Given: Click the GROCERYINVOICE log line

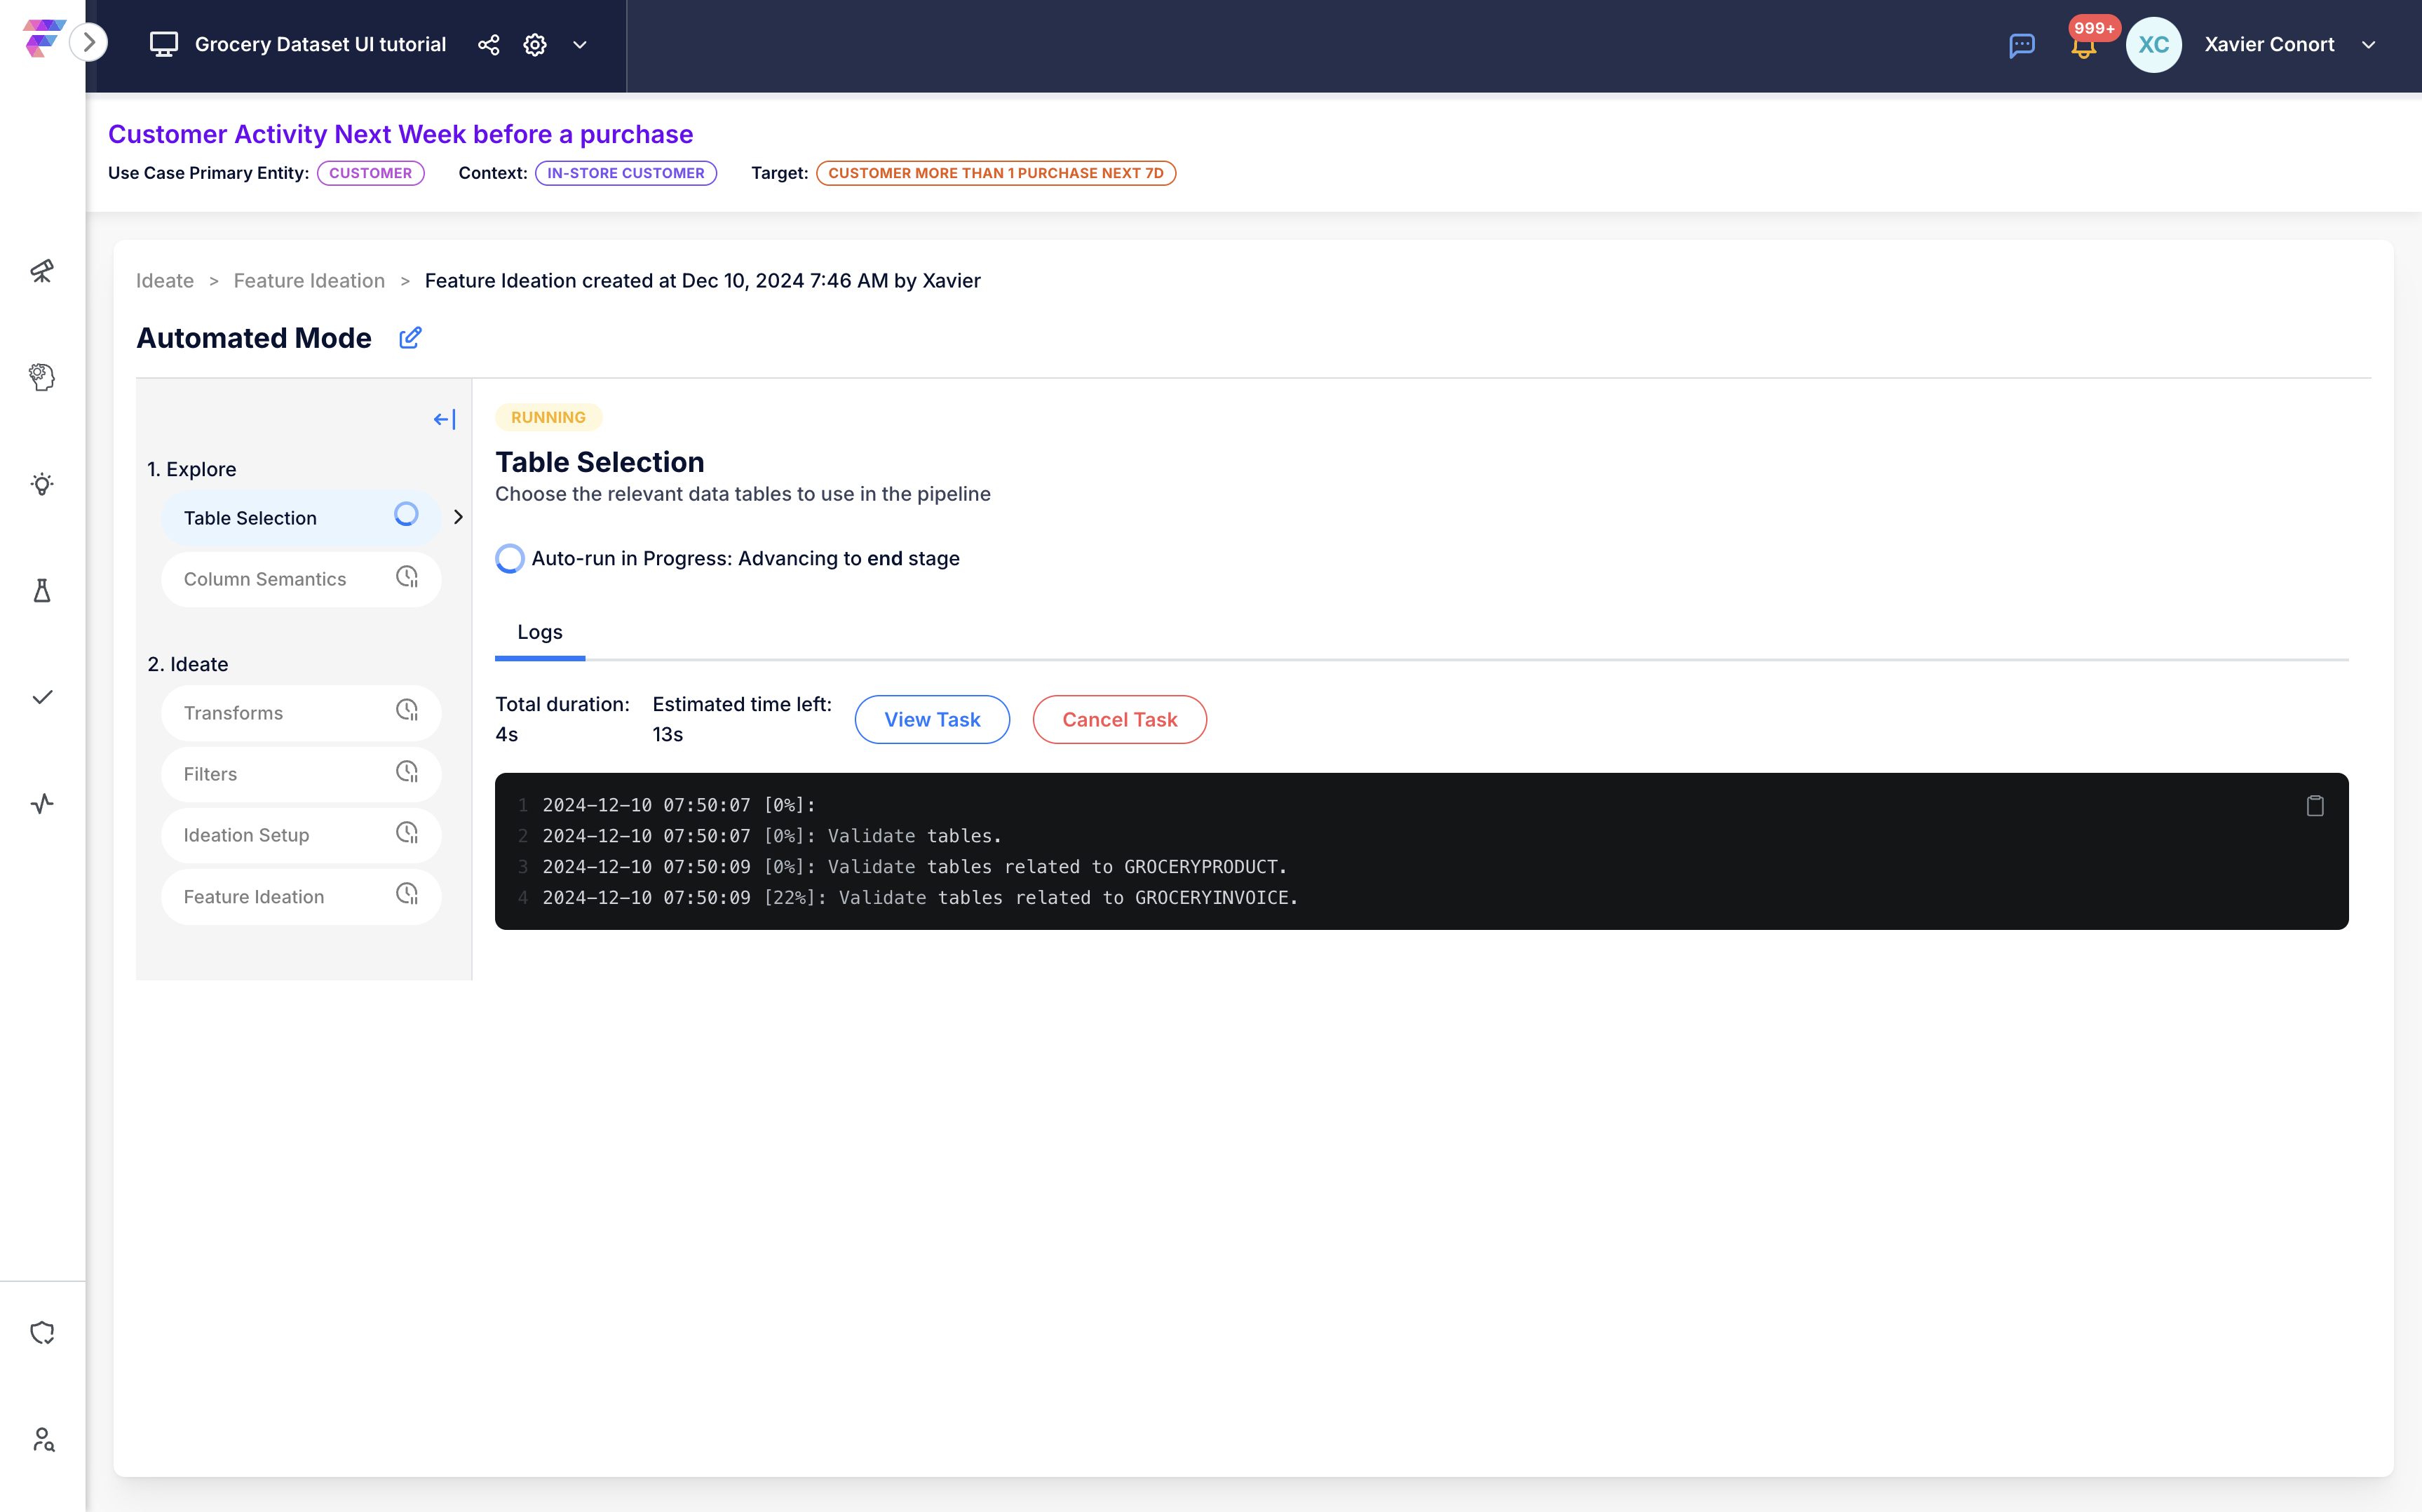Looking at the screenshot, I should pyautogui.click(x=921, y=898).
